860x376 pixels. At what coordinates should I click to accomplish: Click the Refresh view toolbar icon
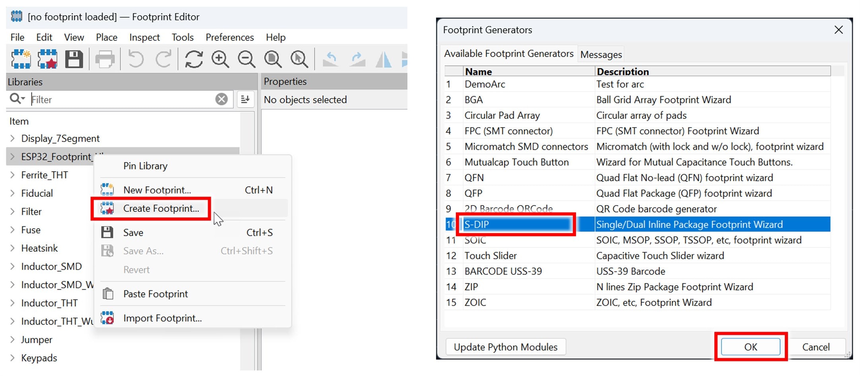[194, 59]
